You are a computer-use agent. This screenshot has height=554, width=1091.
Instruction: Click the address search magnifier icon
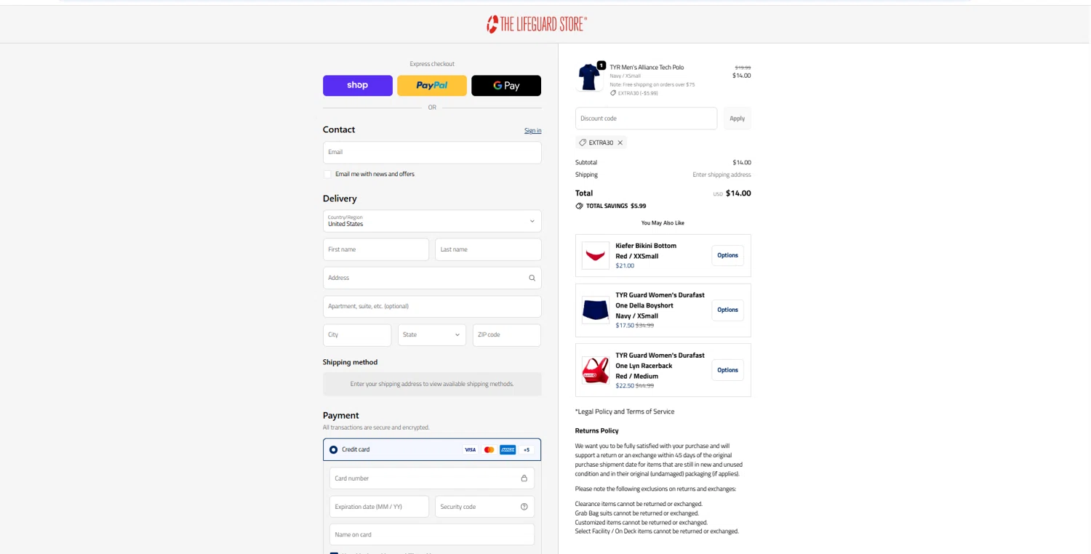point(532,278)
